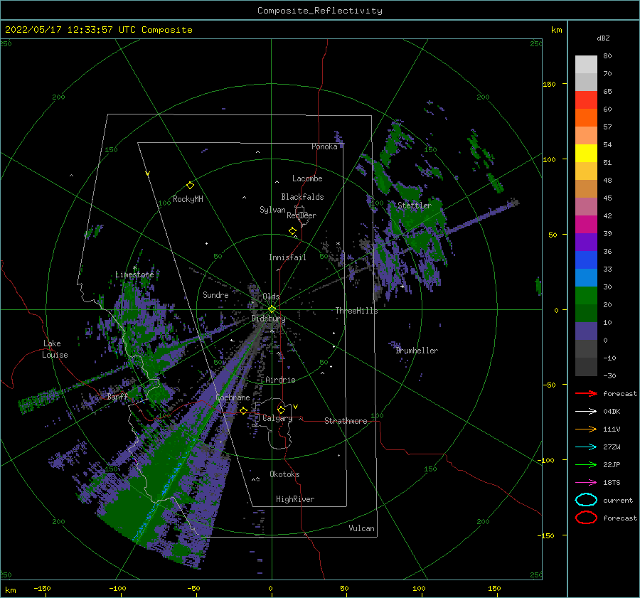The width and height of the screenshot is (640, 598).
Task: Click the white 04DK arrow icon
Action: (586, 412)
